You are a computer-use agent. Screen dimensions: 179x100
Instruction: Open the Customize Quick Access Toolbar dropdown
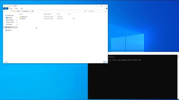tap(11, 6)
